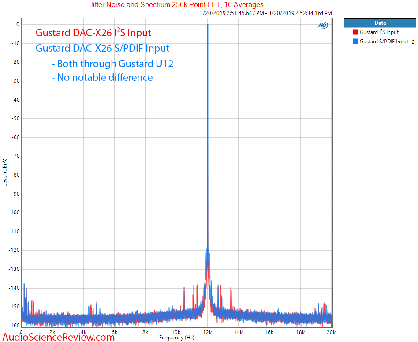The image size is (418, 342).
Task: Click the chart title Jitter Noise and Spectrum
Action: pyautogui.click(x=176, y=4)
